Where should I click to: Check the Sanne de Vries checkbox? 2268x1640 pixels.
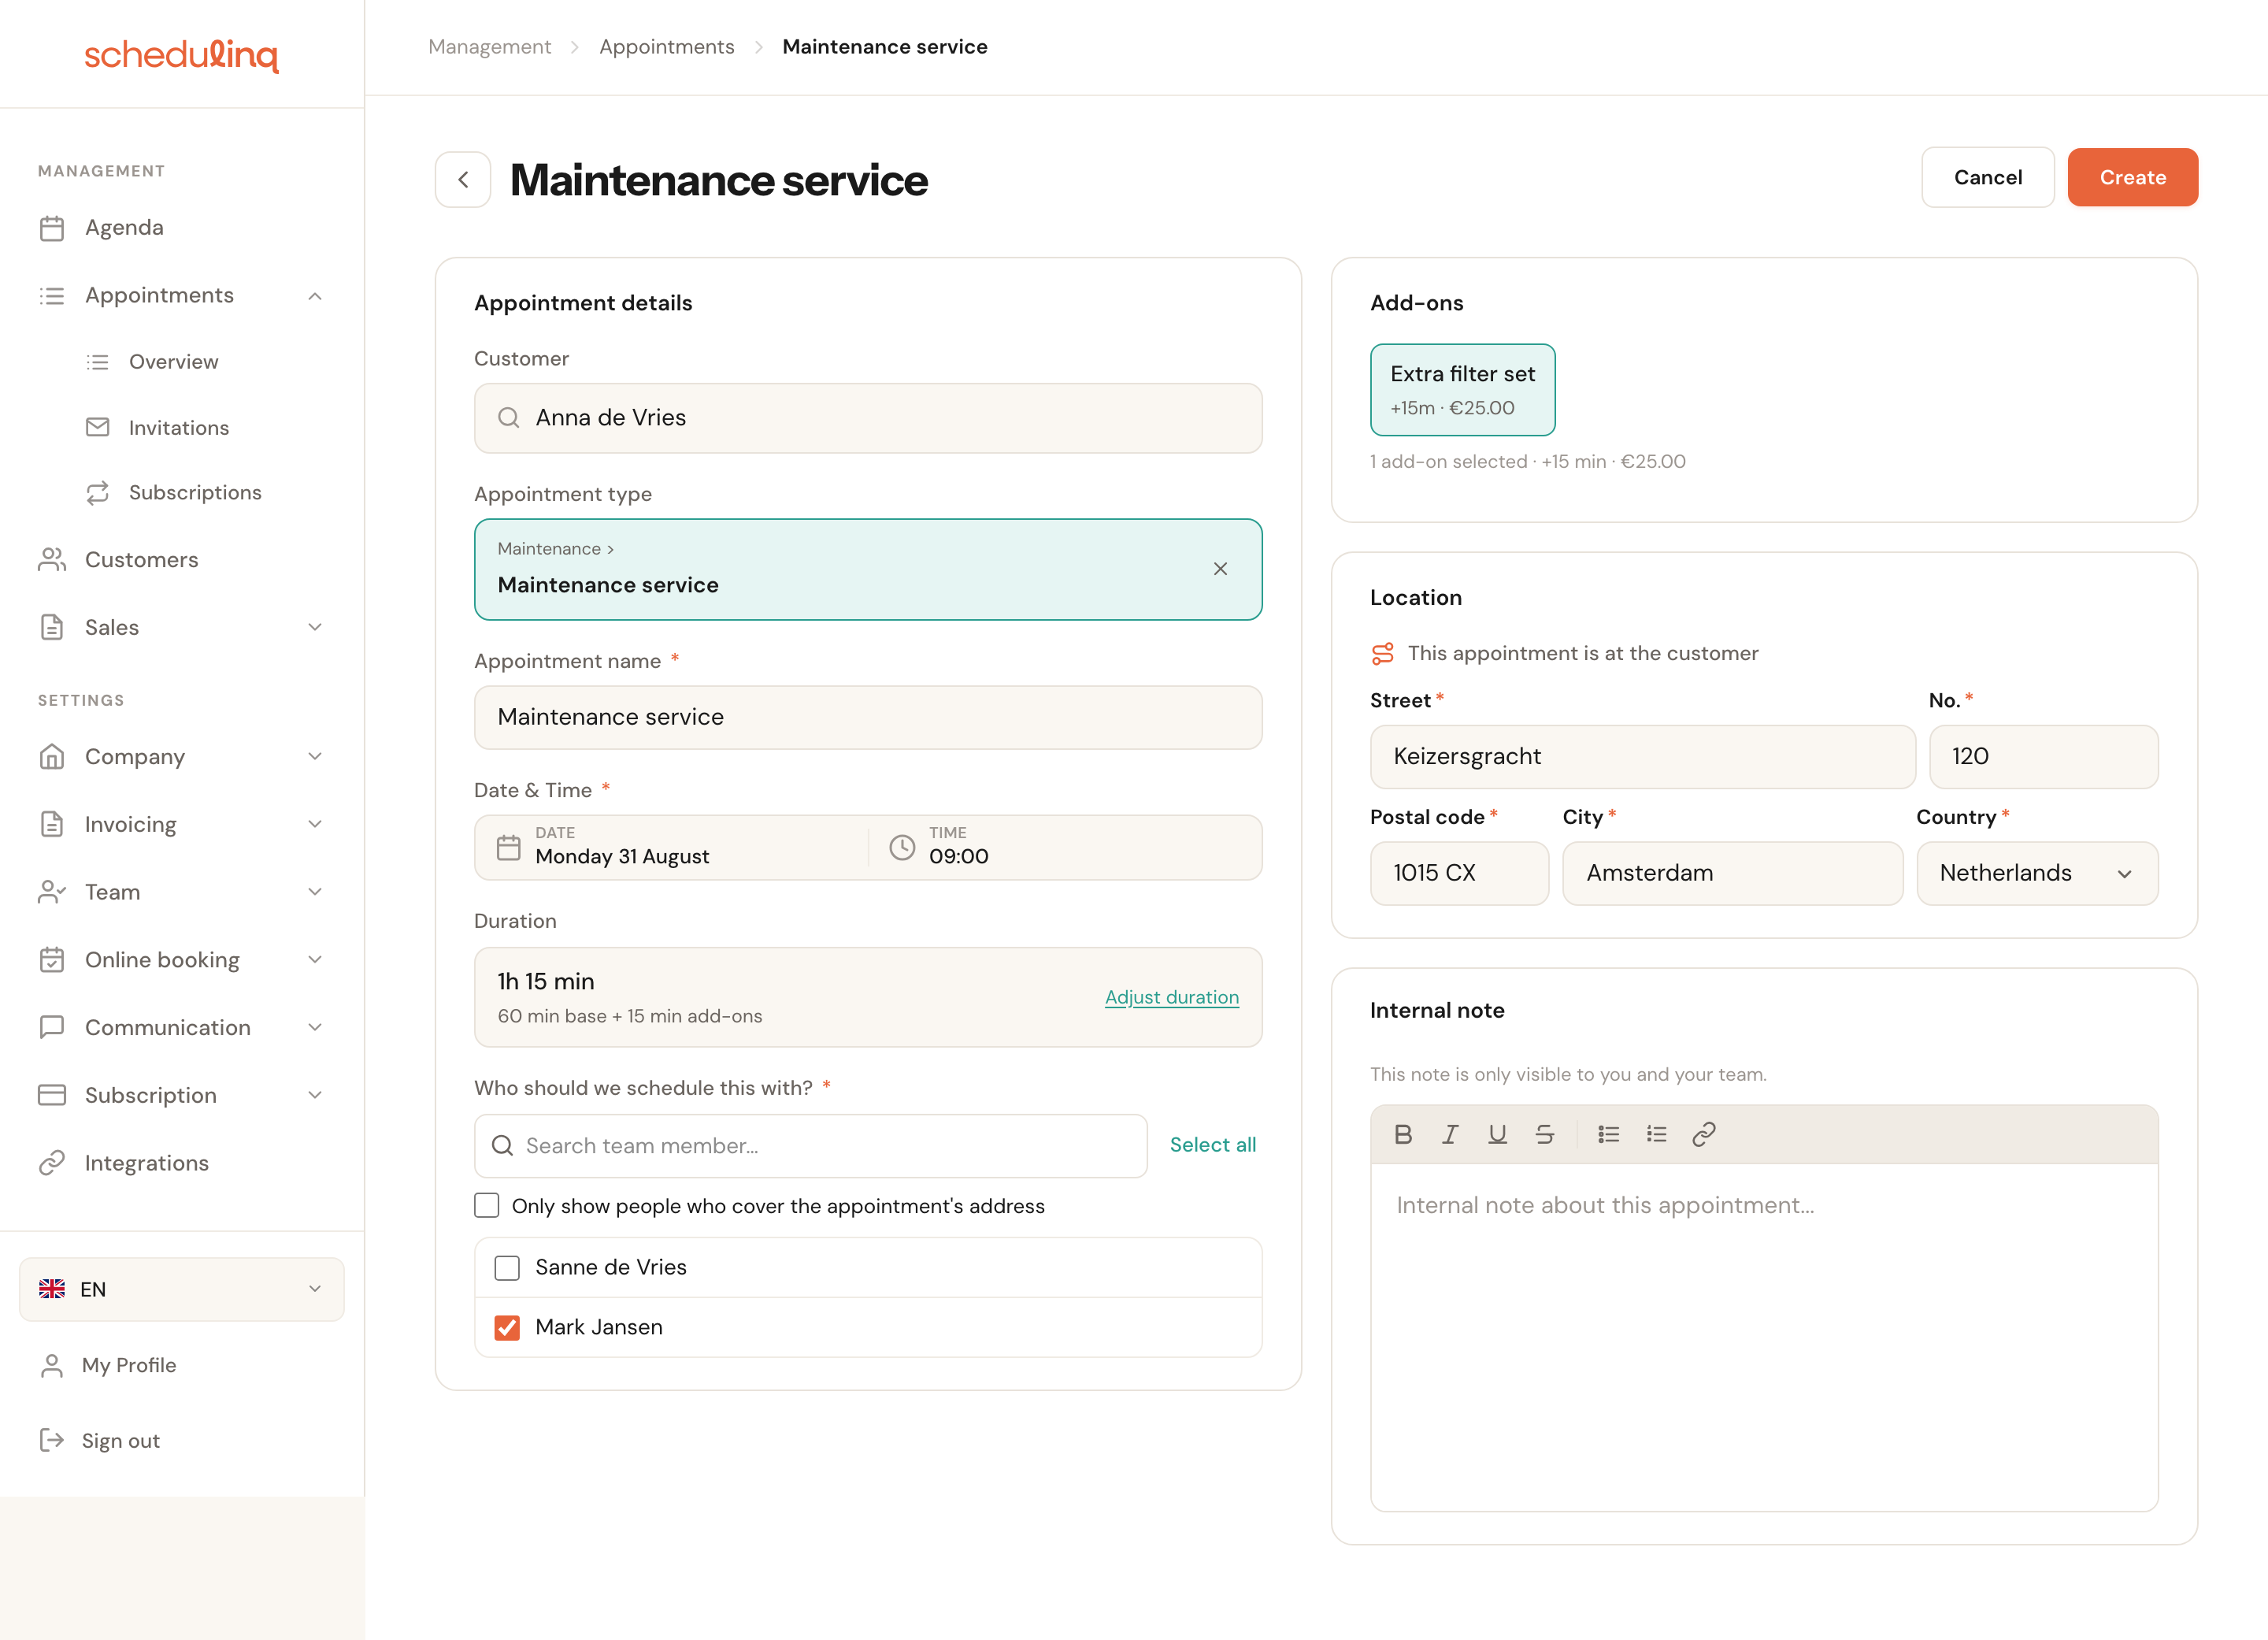pos(507,1268)
